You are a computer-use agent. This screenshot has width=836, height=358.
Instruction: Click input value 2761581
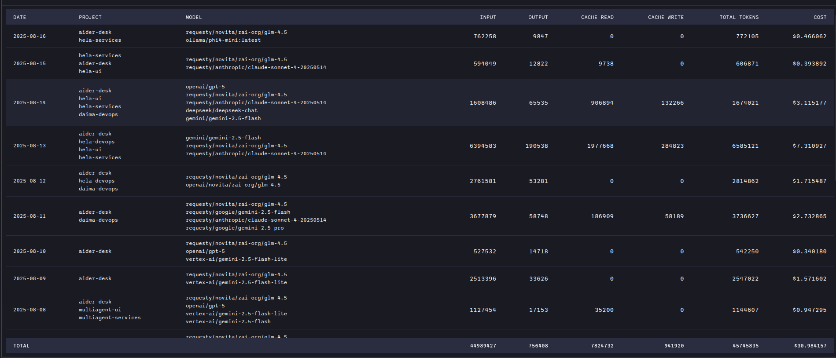483,181
